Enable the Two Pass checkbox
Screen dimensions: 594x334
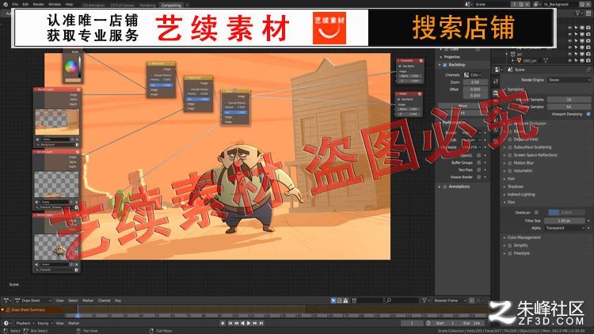[x=479, y=170]
